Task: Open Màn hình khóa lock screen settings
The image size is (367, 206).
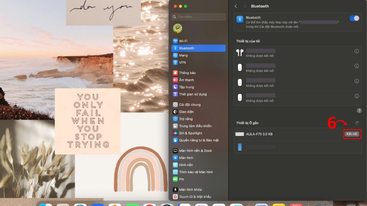Action: click(198, 190)
